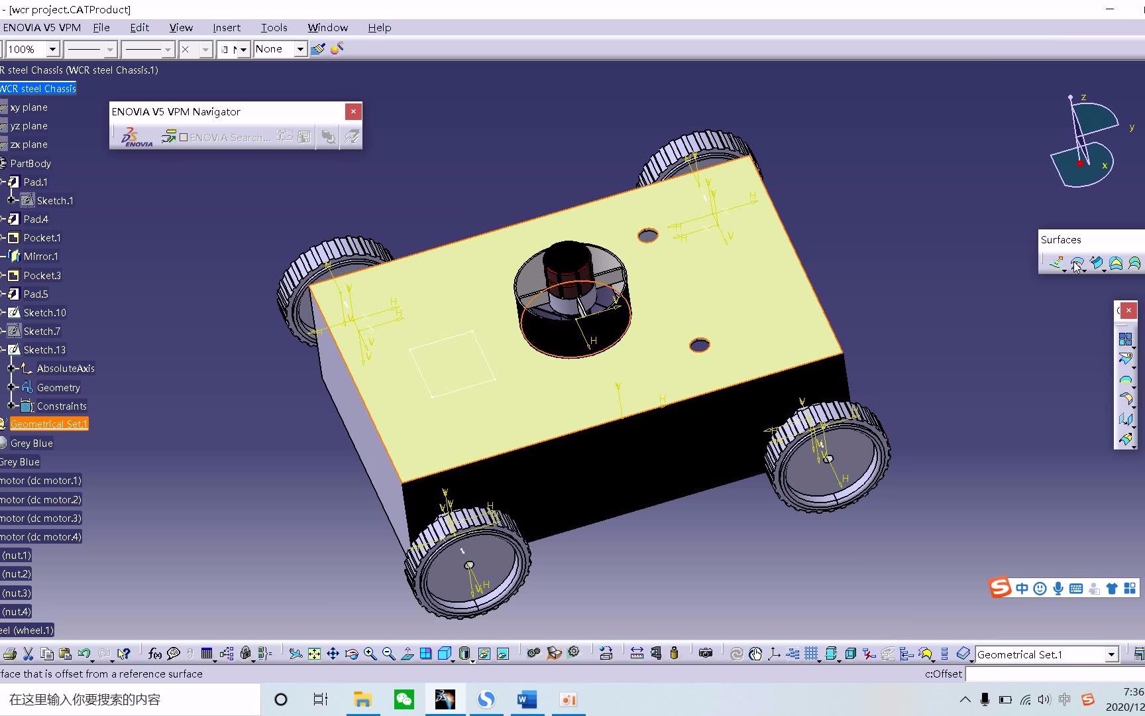Select the Pan view tool
The width and height of the screenshot is (1145, 716).
333,654
